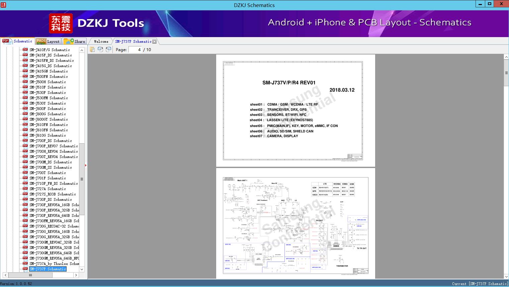This screenshot has width=509, height=287.
Task: Click document viewer scroll down arrow
Action: pyautogui.click(x=506, y=276)
